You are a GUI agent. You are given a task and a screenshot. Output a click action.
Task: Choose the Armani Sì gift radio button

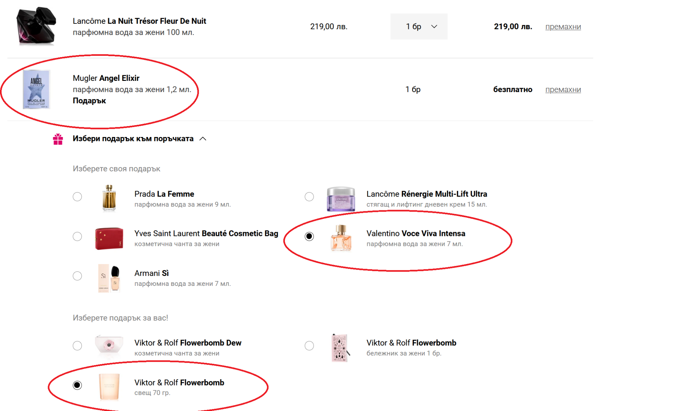coord(77,276)
